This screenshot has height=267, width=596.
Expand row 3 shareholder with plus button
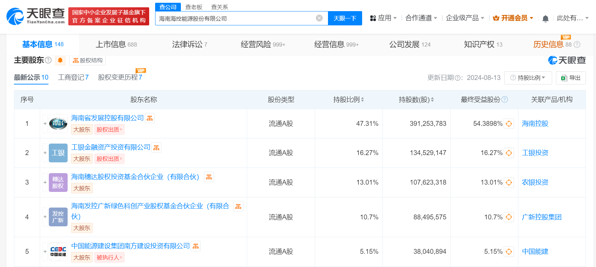(45, 183)
